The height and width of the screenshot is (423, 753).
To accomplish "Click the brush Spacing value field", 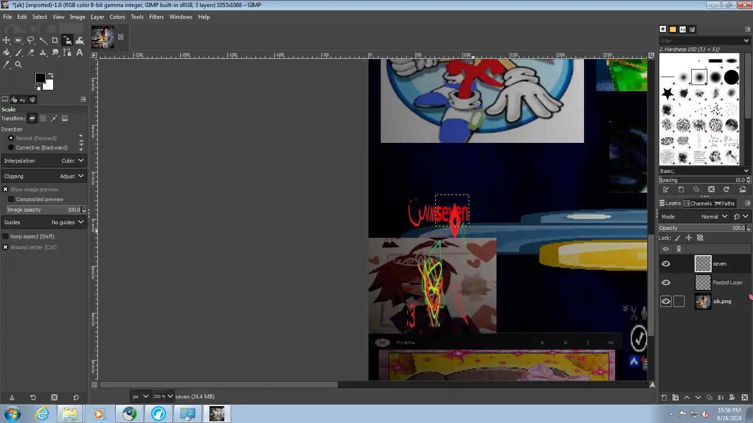I will (x=702, y=180).
